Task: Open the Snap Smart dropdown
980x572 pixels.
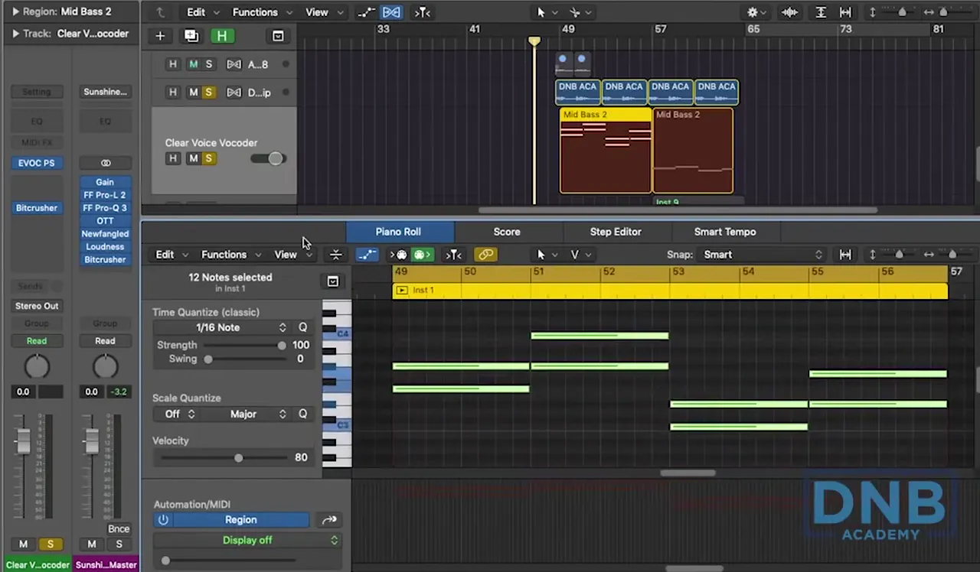Action: [763, 255]
